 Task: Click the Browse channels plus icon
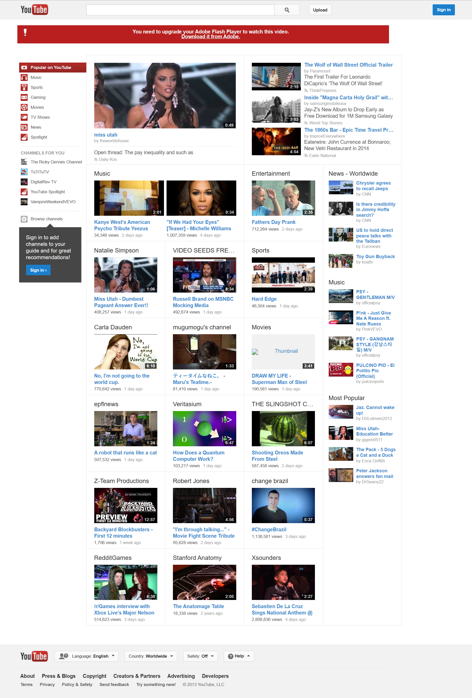[24, 219]
